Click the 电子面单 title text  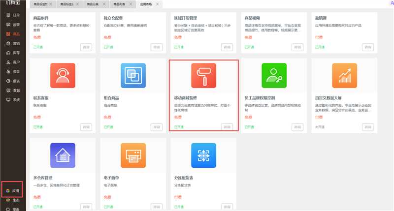click(111, 178)
